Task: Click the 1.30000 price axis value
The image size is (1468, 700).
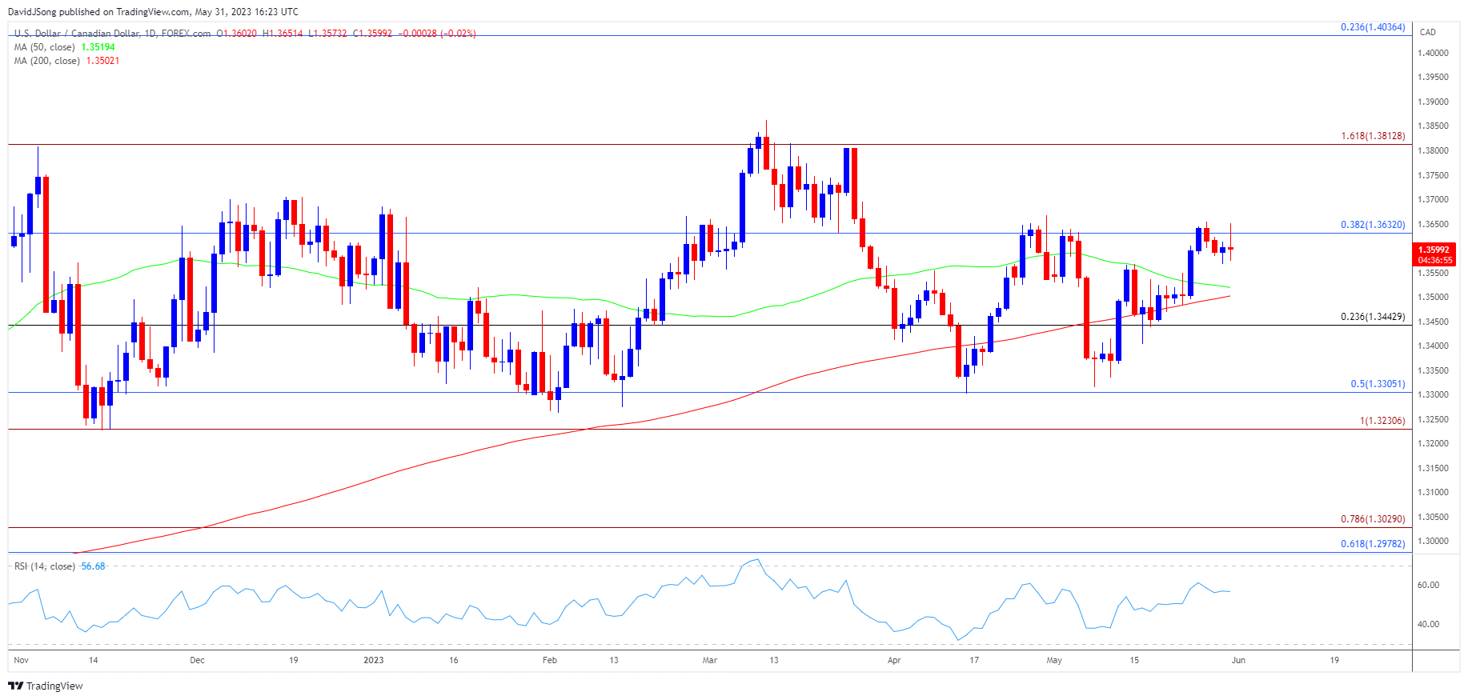Action: click(1433, 542)
